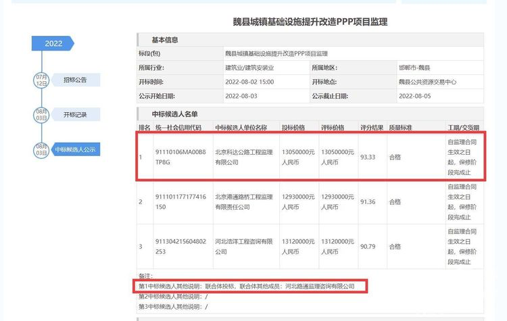Screen dimensions: 507x321
Task: Click the 评标价格 column header
Action: click(x=333, y=128)
